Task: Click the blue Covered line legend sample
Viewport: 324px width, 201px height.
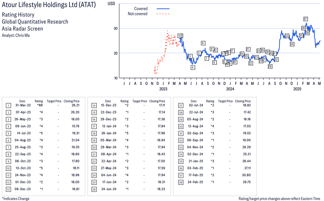Action: (163, 9)
